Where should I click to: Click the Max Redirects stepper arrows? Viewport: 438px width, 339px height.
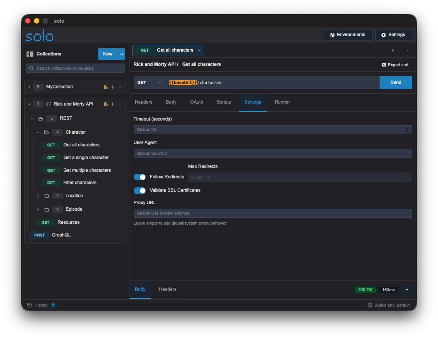pos(407,177)
